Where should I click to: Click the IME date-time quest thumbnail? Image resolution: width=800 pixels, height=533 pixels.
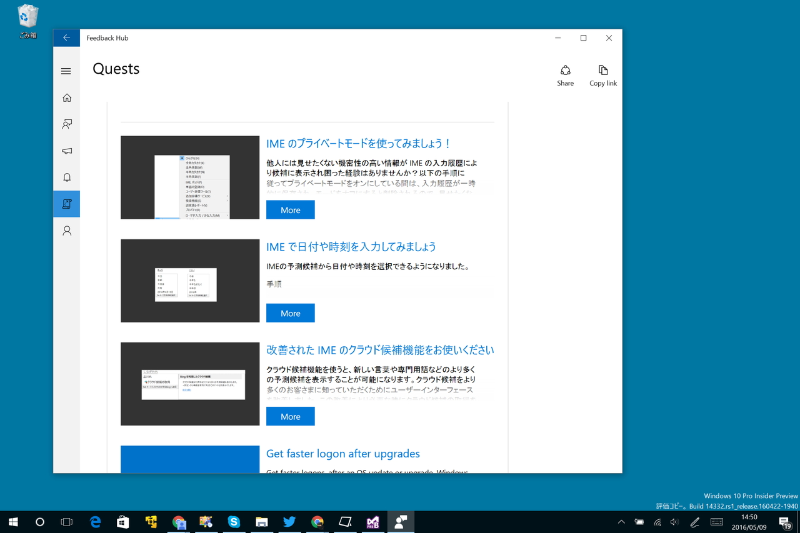pos(189,281)
